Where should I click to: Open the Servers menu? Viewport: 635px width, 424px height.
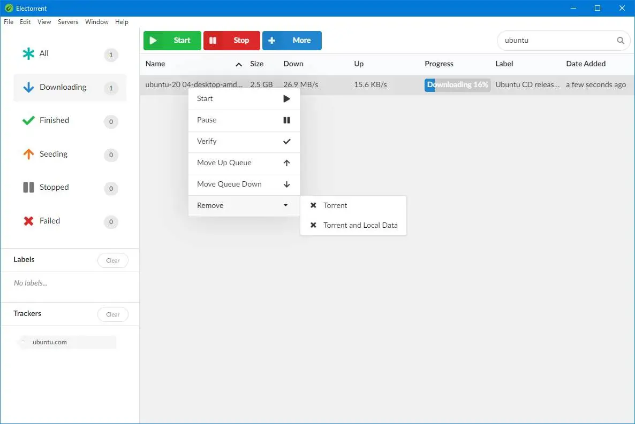(x=68, y=22)
